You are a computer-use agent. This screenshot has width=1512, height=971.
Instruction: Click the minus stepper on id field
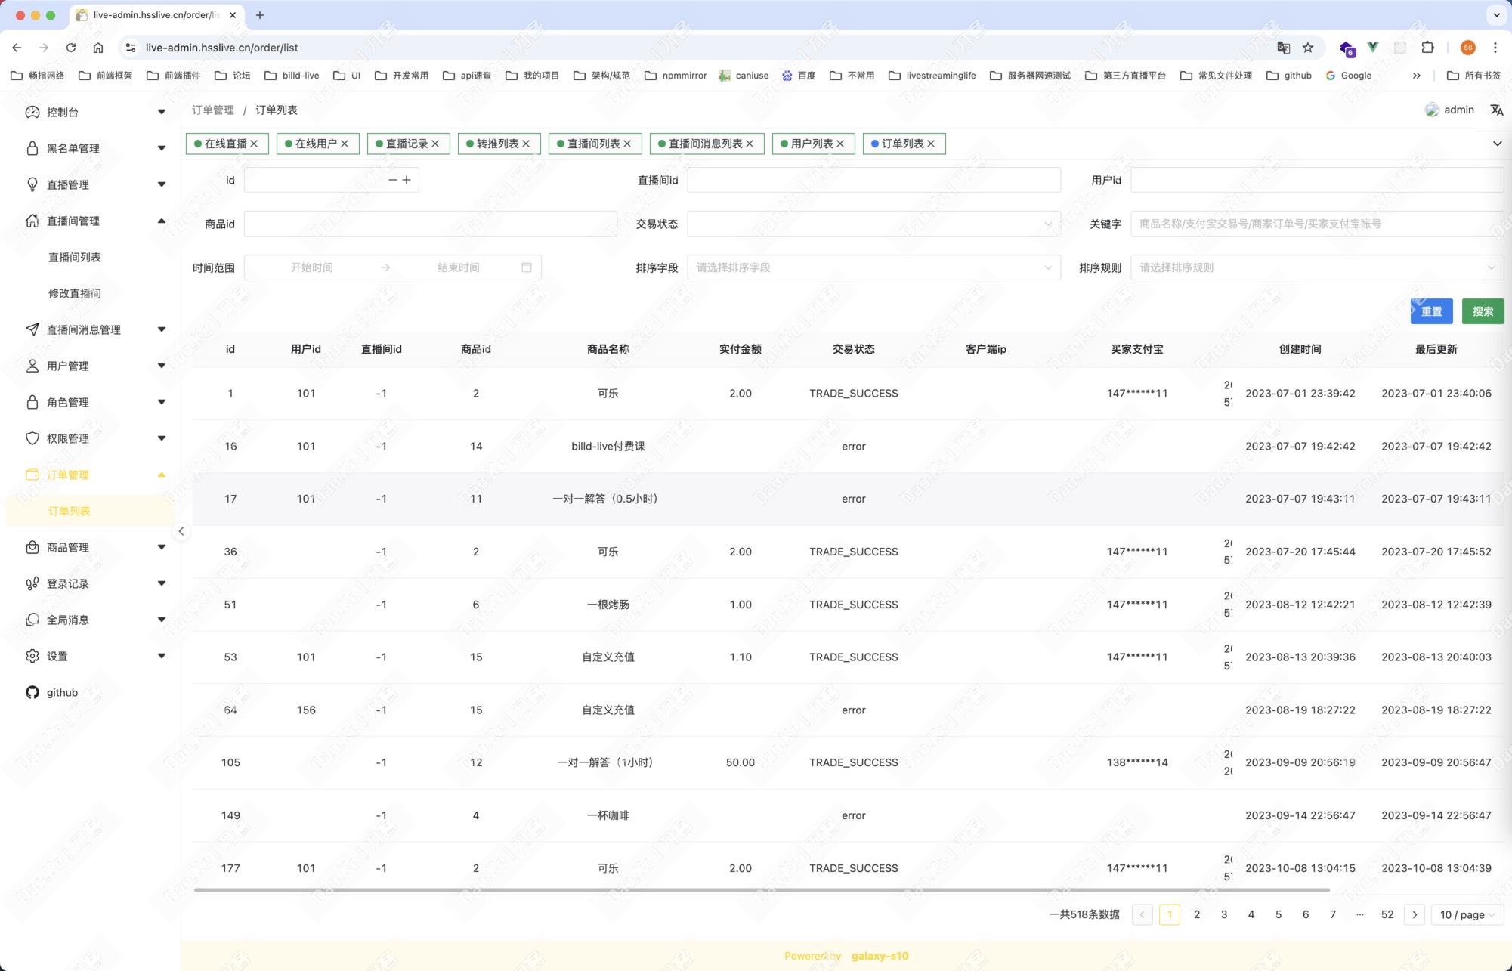coord(392,180)
